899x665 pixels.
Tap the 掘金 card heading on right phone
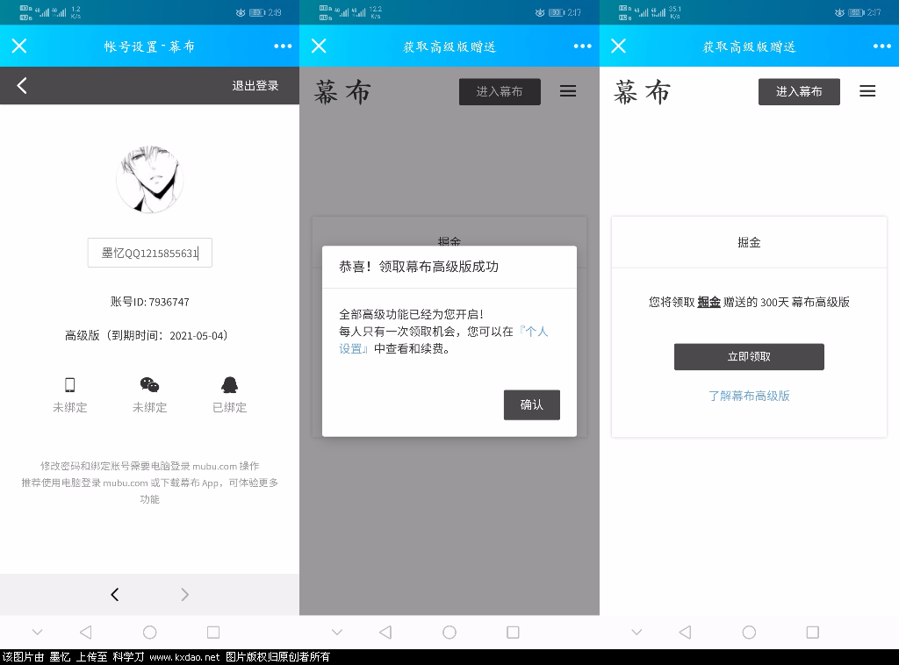click(749, 242)
